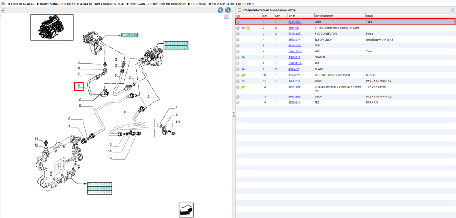
Task: Select callout number 6 in the diagram
Action: click(80, 106)
